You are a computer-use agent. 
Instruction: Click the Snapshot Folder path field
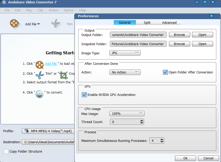coord(138,44)
